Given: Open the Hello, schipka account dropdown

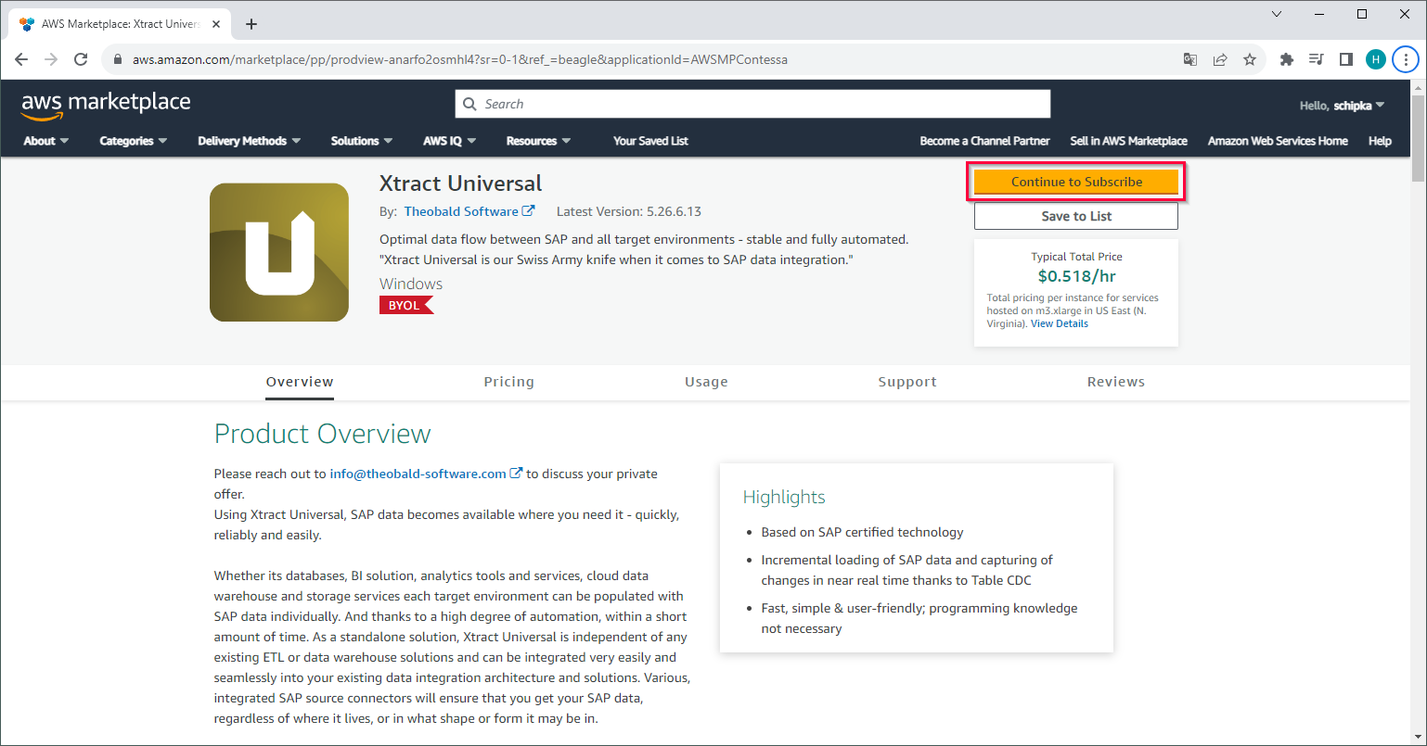Looking at the screenshot, I should [1342, 106].
